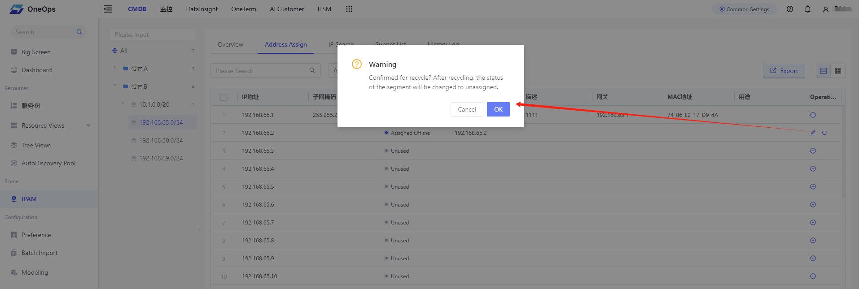859x289 pixels.
Task: Cancel the recycle warning dialog
Action: tap(467, 109)
